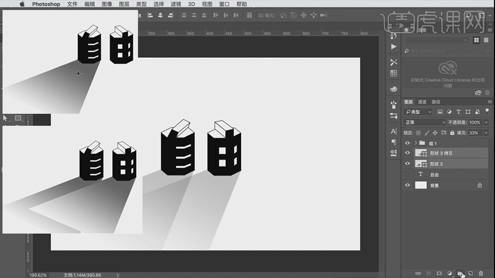Switch library to grid view
The width and height of the screenshot is (495, 278).
coord(476,40)
